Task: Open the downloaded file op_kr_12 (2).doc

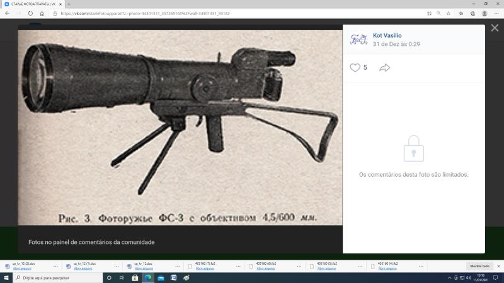Action: tap(22, 264)
